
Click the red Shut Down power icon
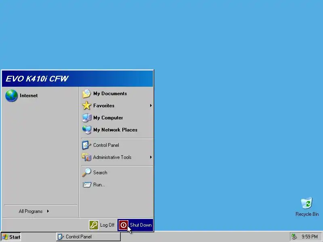[x=124, y=225]
